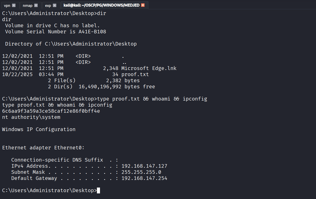
Task: Click the proof.txt filename in dir listing
Action: point(135,75)
